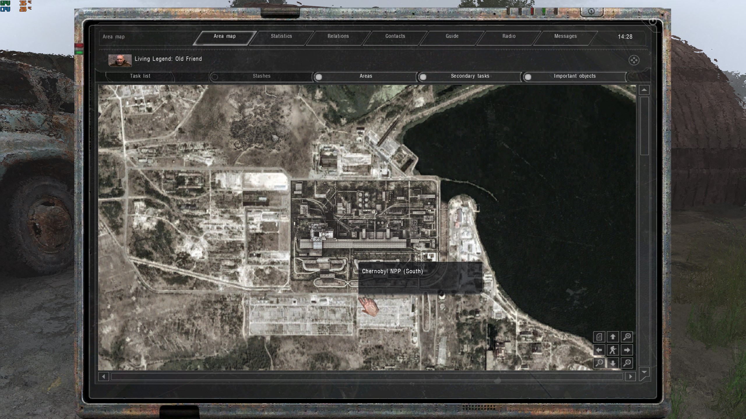
Task: Center map on player soldier icon
Action: pos(613,350)
